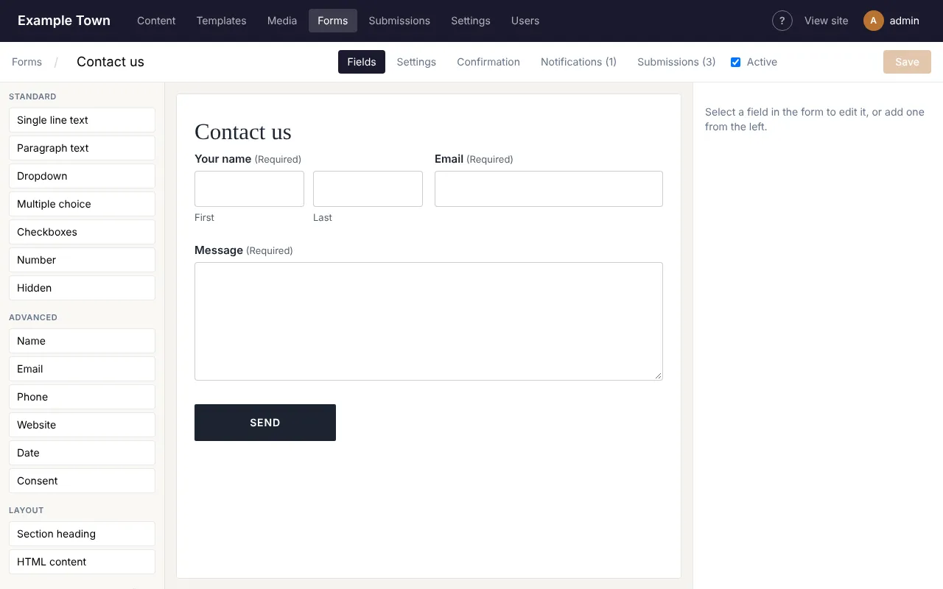The image size is (943, 589).
Task: Add a Single line text field
Action: coord(82,120)
